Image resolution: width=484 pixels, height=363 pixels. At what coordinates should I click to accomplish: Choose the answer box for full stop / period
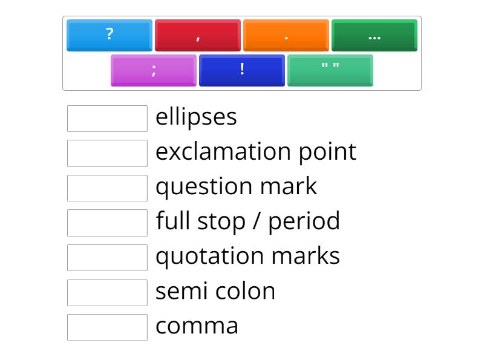(x=107, y=223)
